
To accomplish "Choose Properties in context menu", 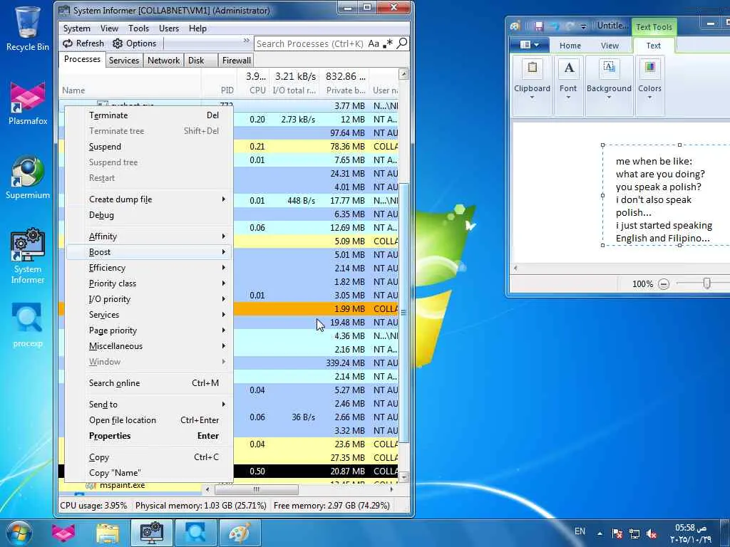I will pyautogui.click(x=149, y=436).
